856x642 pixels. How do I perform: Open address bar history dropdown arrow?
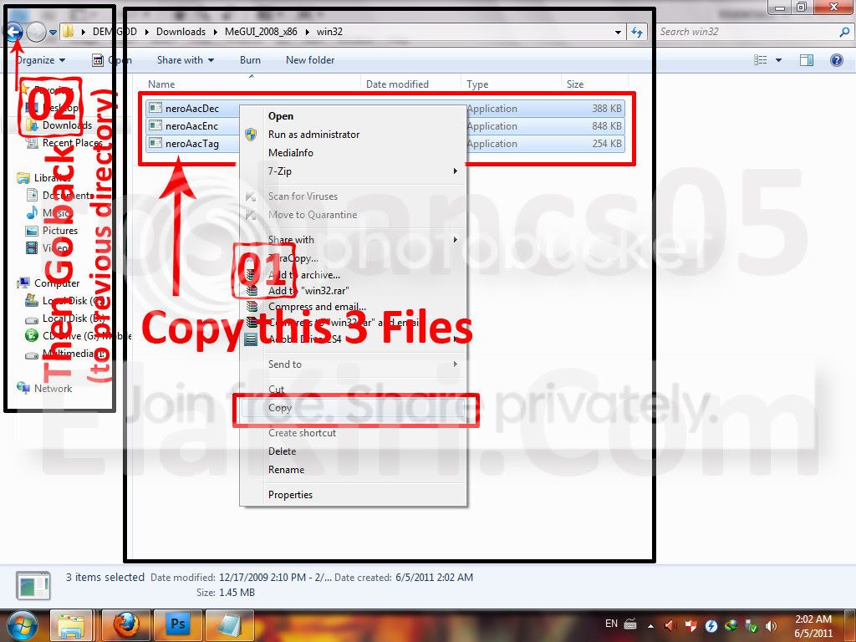click(x=618, y=33)
